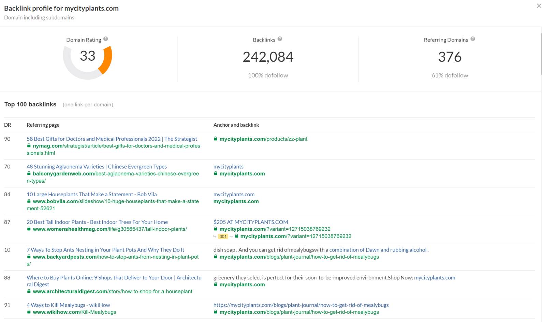542x322 pixels.
Task: Click the 'Anchor and backlink' column header
Action: [x=236, y=125]
